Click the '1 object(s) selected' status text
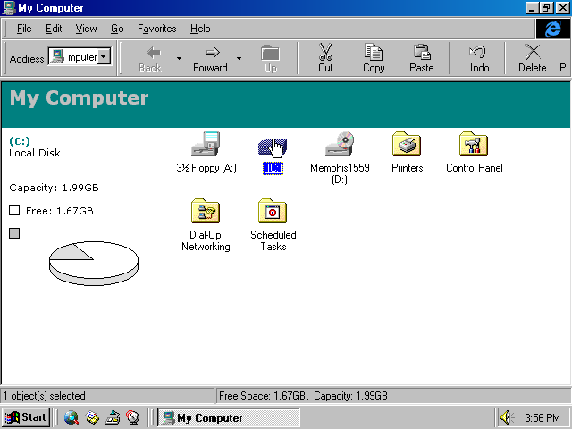The height and width of the screenshot is (429, 572). coord(44,396)
